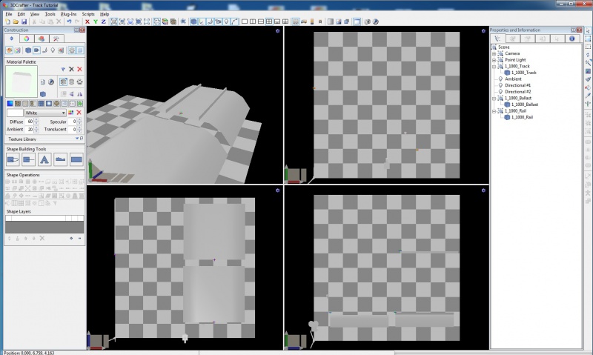This screenshot has width=593, height=355.
Task: Click the colored grid icon beside the White dropdown
Action: click(x=70, y=113)
